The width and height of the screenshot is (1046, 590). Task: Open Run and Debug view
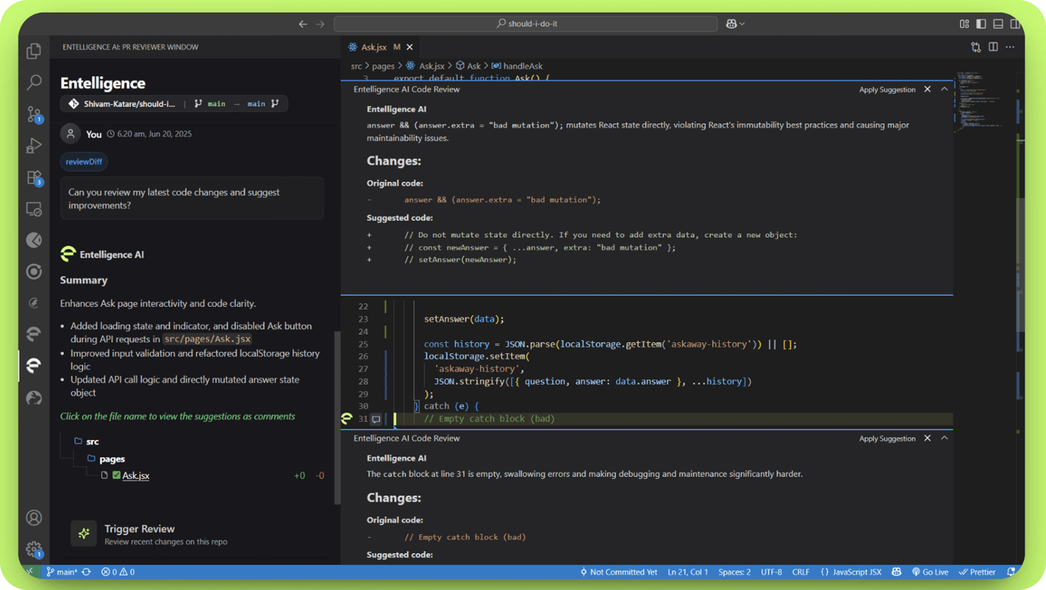coord(34,145)
